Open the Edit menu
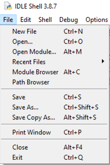The image size is (110, 165). (x=26, y=19)
